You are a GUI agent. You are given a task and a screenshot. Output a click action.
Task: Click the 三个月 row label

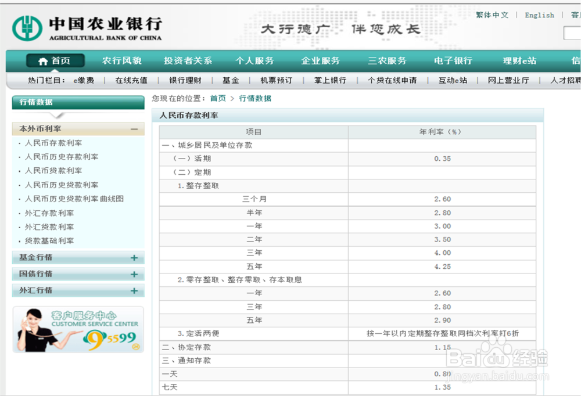tap(254, 199)
